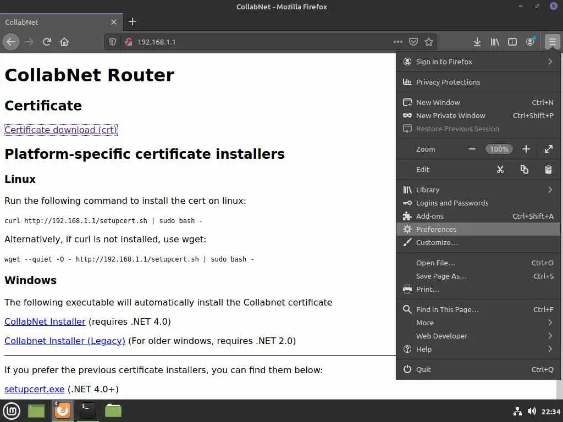Cut using the scissors icon
The width and height of the screenshot is (563, 422).
click(x=500, y=169)
